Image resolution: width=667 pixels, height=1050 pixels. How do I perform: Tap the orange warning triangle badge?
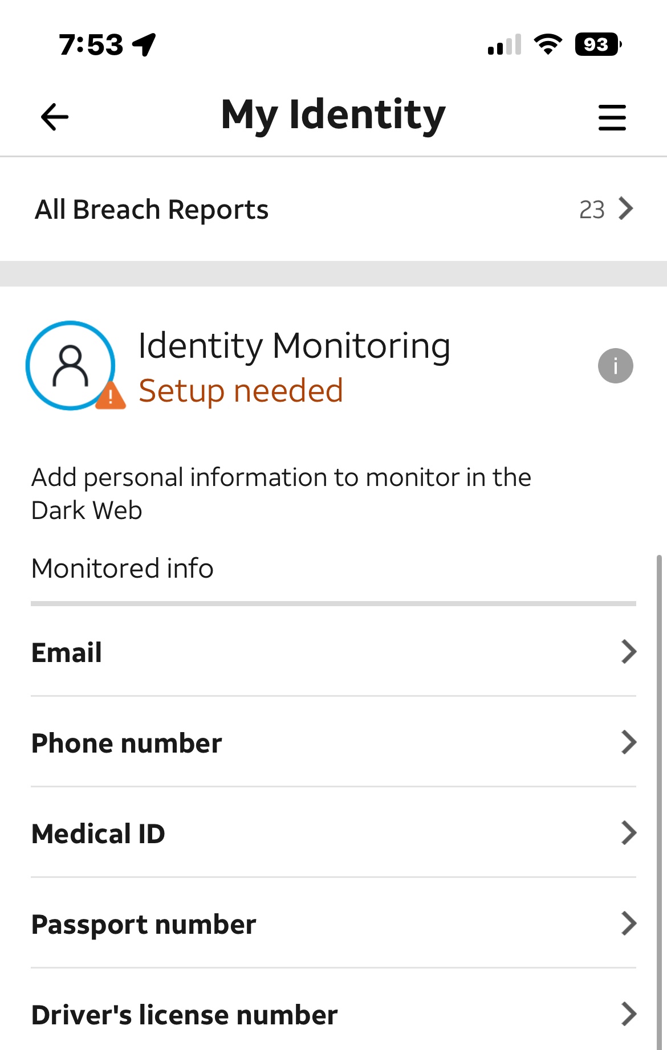pos(111,396)
